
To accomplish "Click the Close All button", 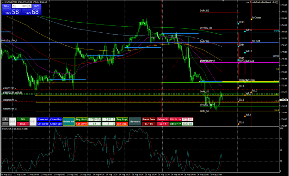I will (x=43, y=119).
